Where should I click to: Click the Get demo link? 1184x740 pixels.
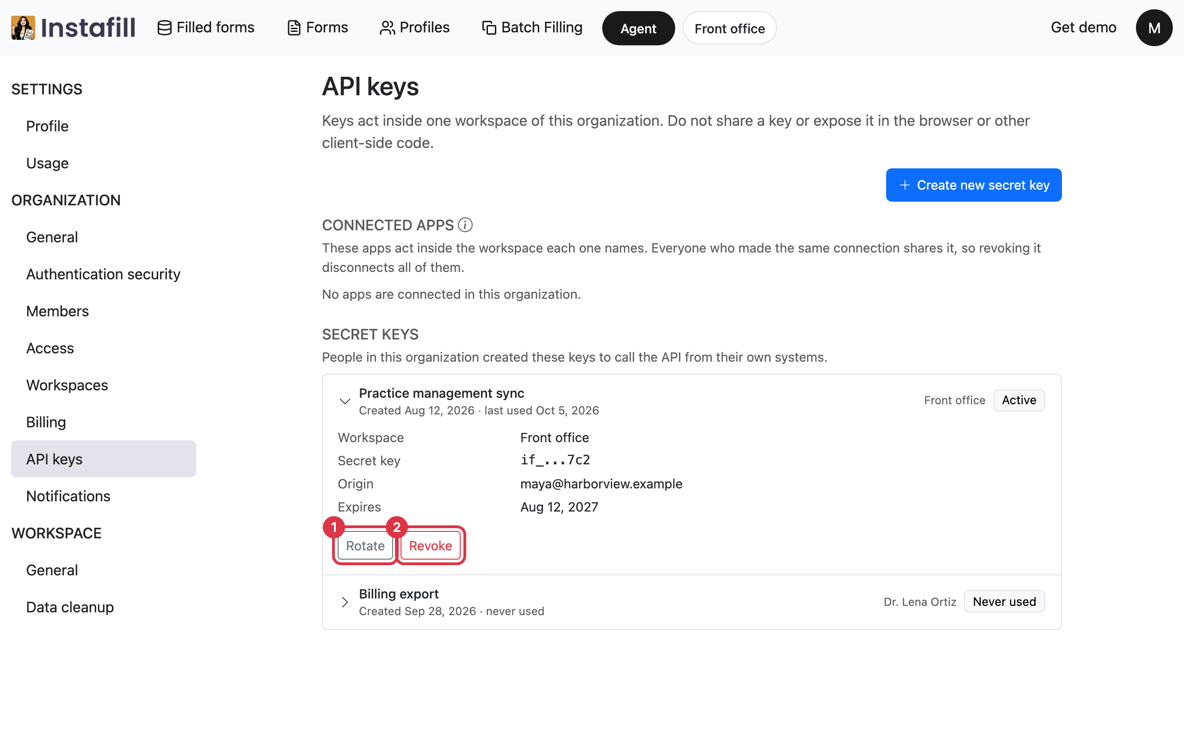point(1083,27)
